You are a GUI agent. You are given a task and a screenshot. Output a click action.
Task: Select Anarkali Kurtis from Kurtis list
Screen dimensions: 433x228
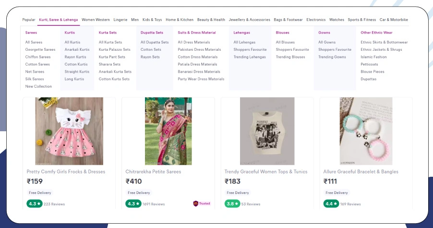tap(77, 49)
